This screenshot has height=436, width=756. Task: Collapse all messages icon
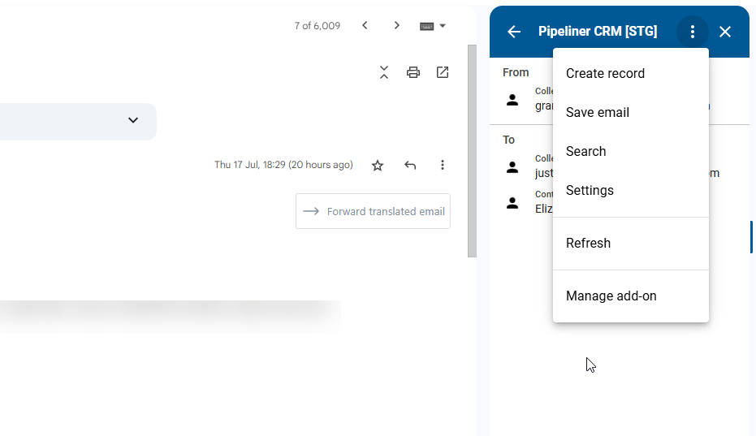tap(384, 72)
